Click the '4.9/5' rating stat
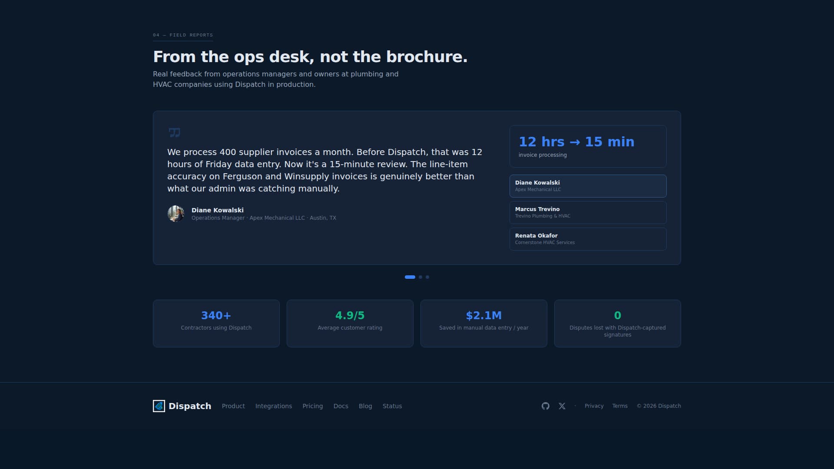Image resolution: width=834 pixels, height=469 pixels. click(350, 315)
